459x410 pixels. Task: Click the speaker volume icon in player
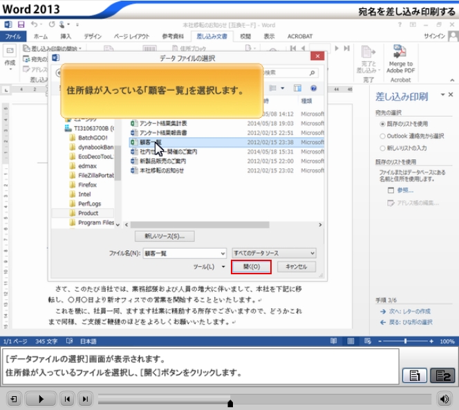pyautogui.click(x=444, y=399)
